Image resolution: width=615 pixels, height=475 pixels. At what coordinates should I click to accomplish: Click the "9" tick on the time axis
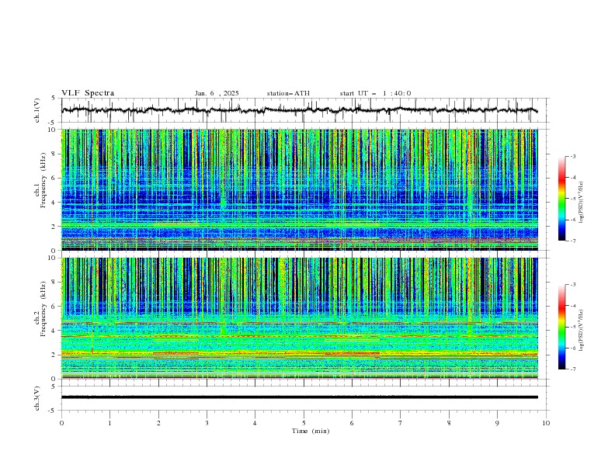[497, 423]
